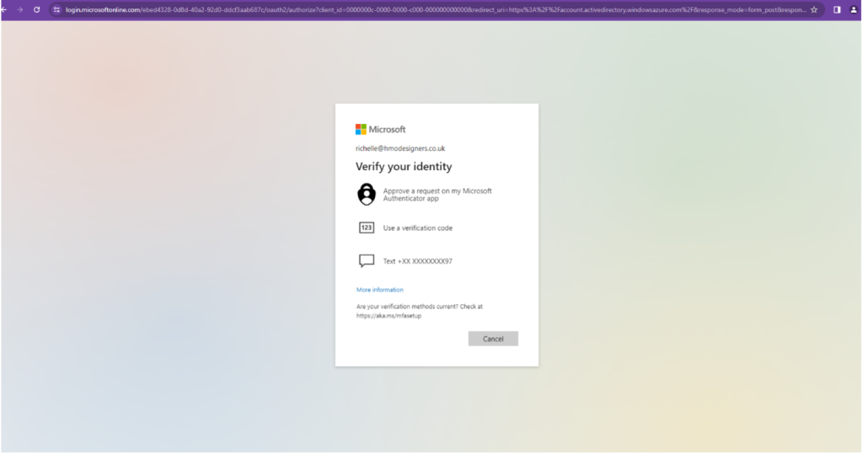The height and width of the screenshot is (455, 863).
Task: Open the browser profile avatar icon
Action: (x=853, y=9)
